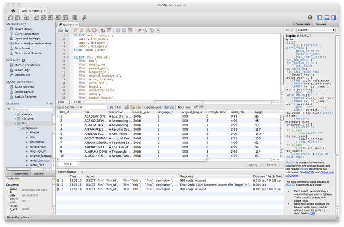The width and height of the screenshot is (344, 227).
Task: Toggle auto-commit mode icon
Action: coord(131,30)
